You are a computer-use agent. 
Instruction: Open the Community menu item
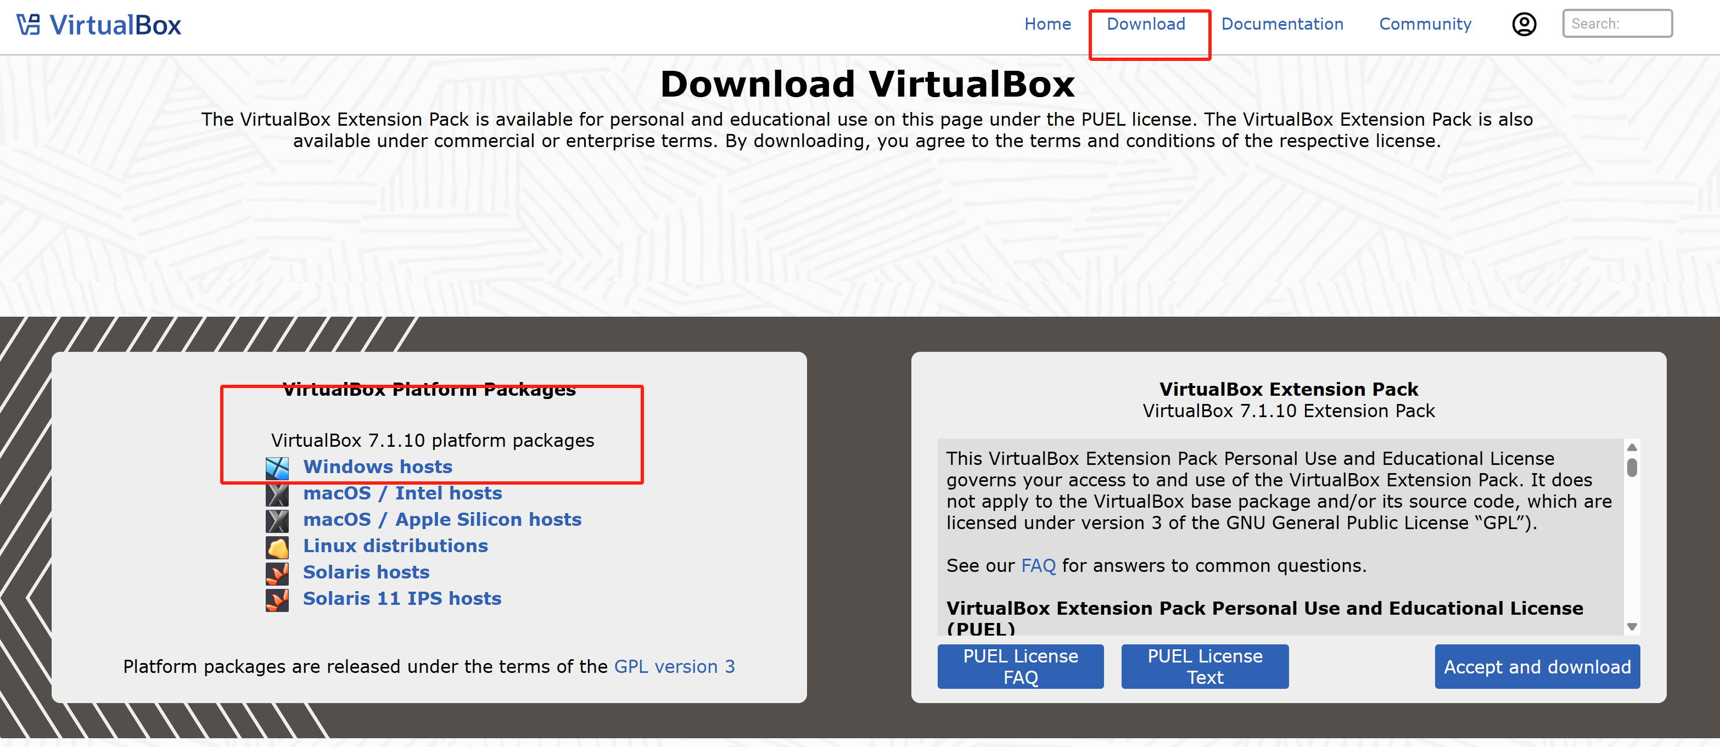coord(1425,24)
